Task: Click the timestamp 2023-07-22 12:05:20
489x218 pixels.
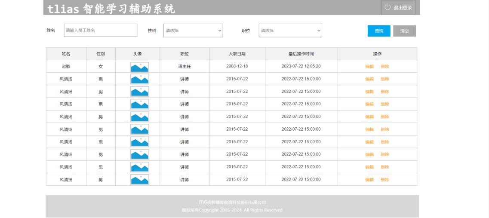Action: pos(301,66)
